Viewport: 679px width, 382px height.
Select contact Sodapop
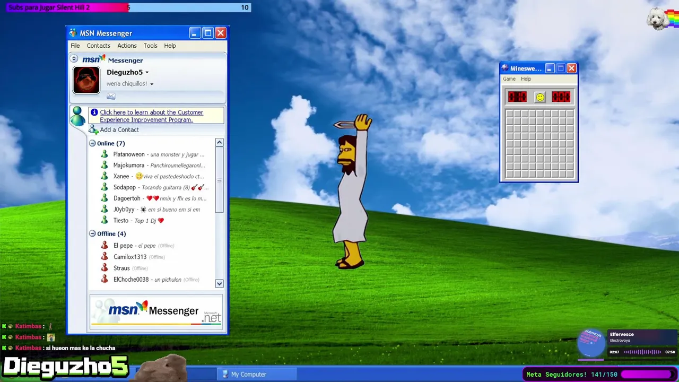click(x=125, y=187)
